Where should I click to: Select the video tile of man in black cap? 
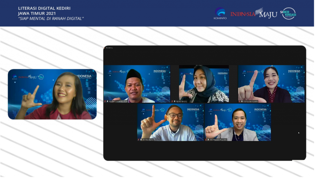(137, 83)
